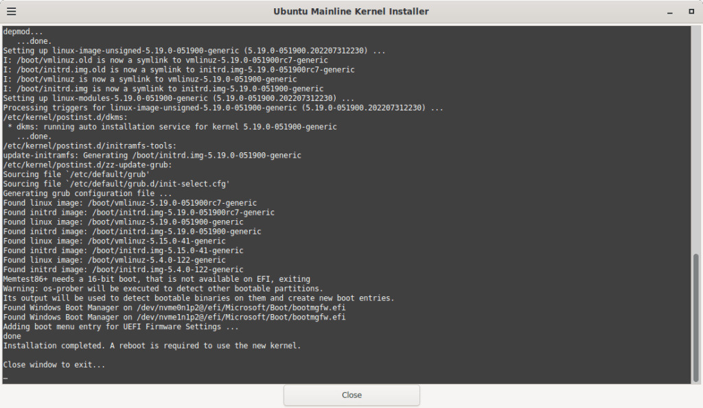Image resolution: width=703 pixels, height=408 pixels.
Task: Maximize the Kernel Installer window
Action: pyautogui.click(x=691, y=12)
